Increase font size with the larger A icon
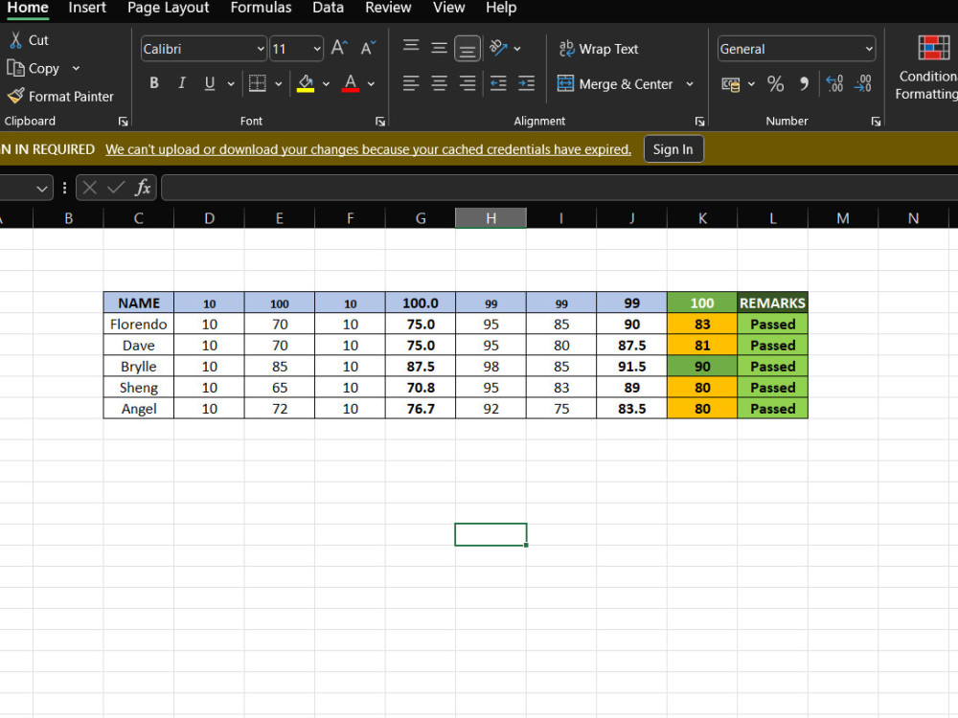 339,48
